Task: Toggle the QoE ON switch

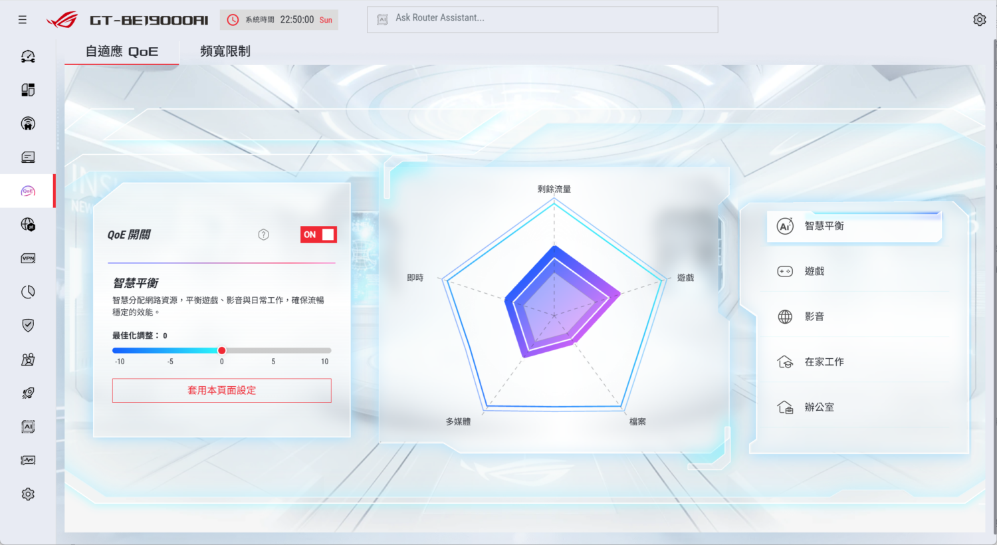Action: click(x=318, y=235)
